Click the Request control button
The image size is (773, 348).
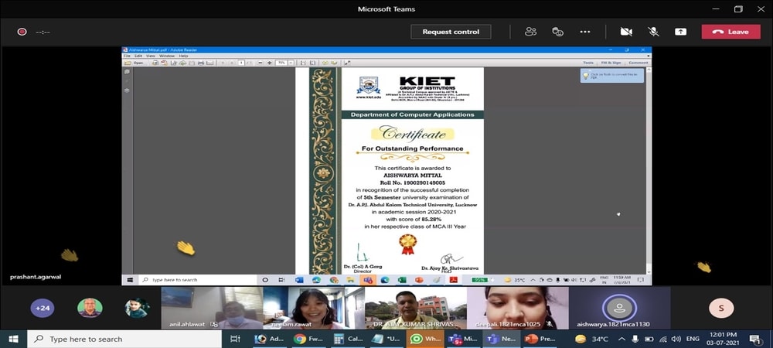click(x=451, y=32)
